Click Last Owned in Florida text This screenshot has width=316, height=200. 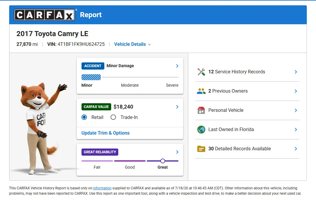point(231,130)
